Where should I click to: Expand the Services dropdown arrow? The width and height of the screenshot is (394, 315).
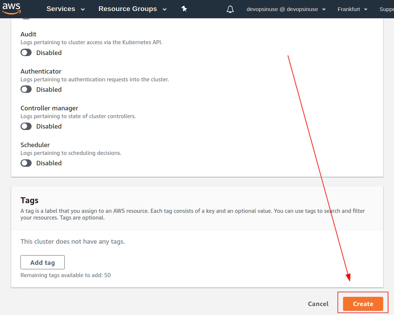83,10
